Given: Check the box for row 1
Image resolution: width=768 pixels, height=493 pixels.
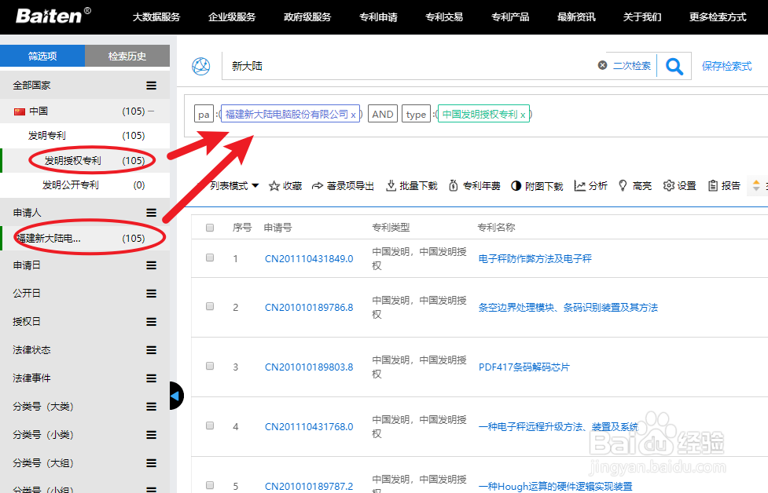Looking at the screenshot, I should tap(210, 257).
